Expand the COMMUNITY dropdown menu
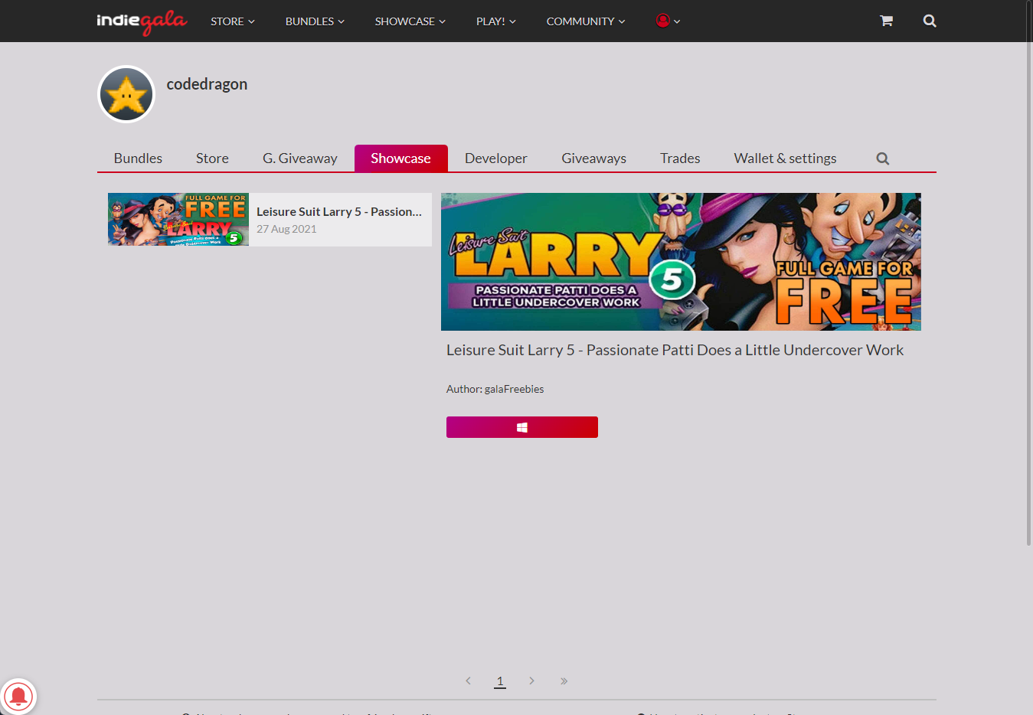Image resolution: width=1033 pixels, height=715 pixels. click(x=586, y=21)
